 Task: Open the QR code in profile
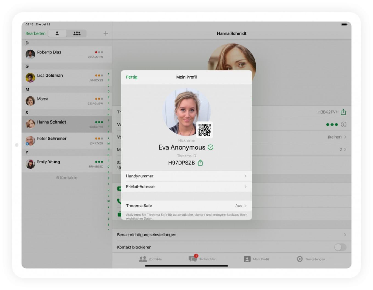(x=205, y=130)
